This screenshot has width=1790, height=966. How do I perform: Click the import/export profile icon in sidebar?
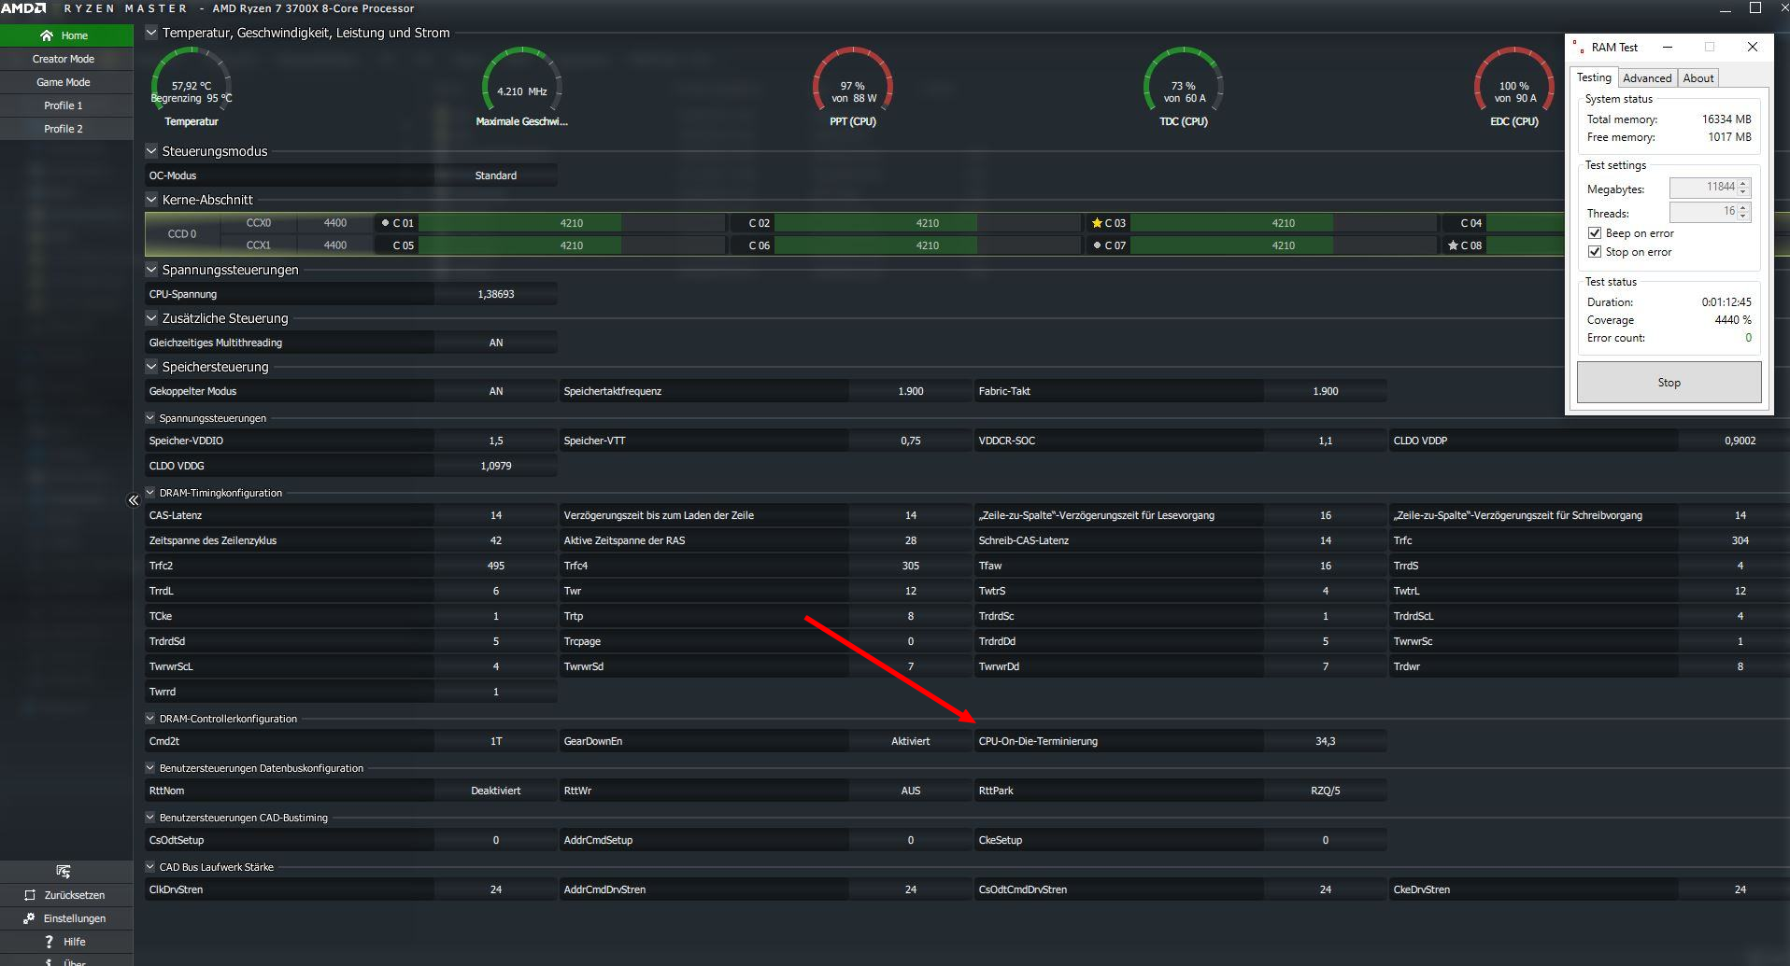click(64, 871)
